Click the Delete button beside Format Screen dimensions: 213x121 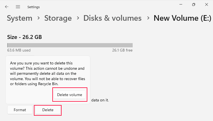[x=48, y=110]
